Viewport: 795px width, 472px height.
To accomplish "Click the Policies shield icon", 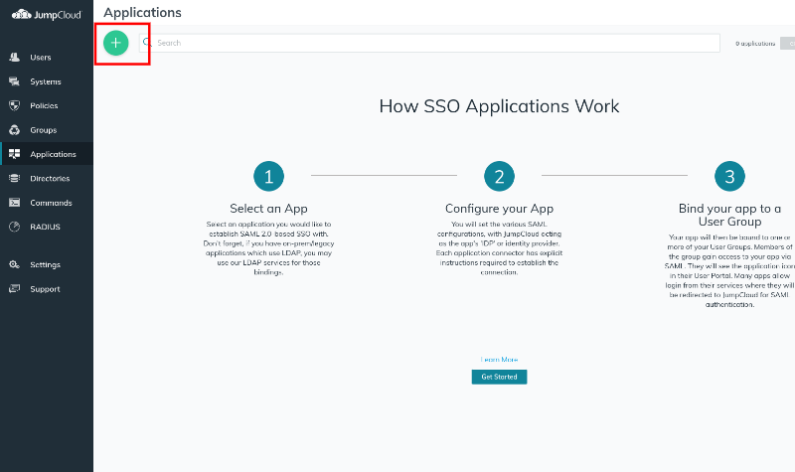I will 14,105.
